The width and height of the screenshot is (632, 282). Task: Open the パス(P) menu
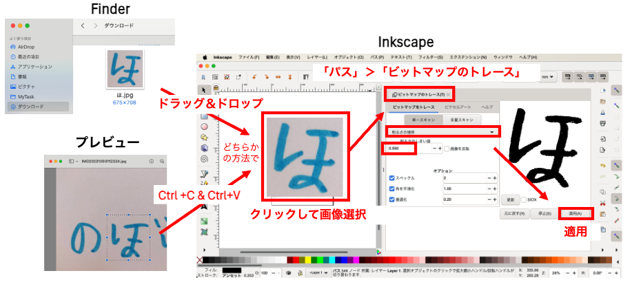tap(377, 58)
